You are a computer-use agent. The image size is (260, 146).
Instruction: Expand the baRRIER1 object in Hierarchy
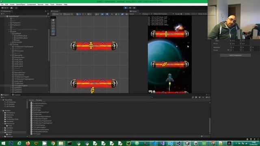click(x=11, y=88)
